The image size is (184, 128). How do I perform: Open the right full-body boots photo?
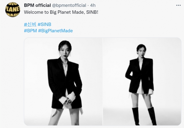[142, 82]
